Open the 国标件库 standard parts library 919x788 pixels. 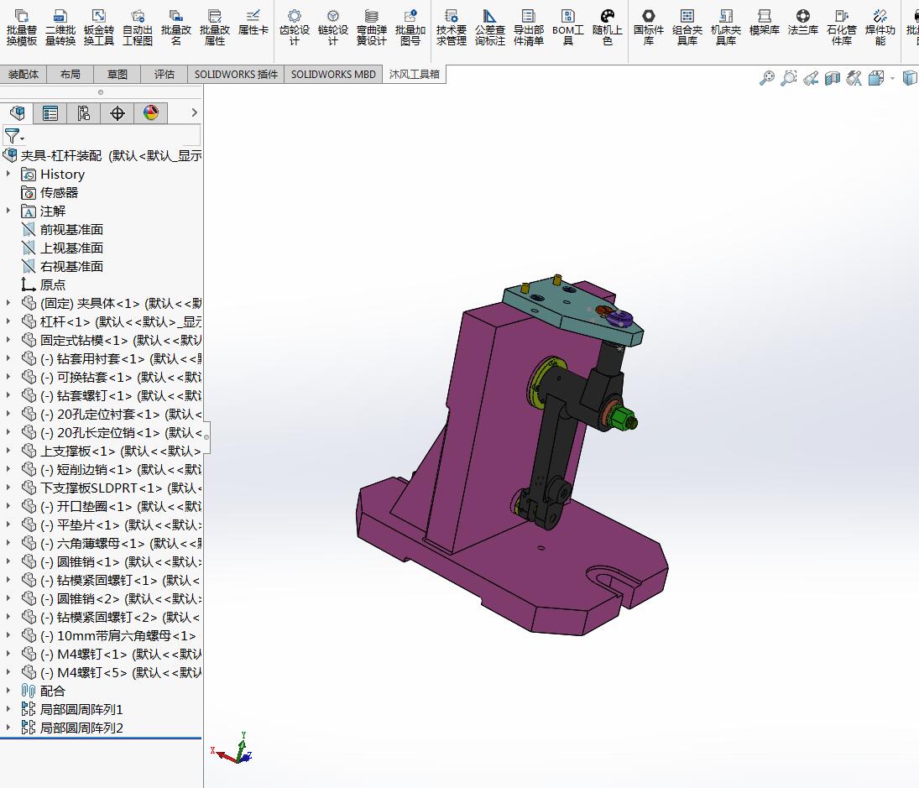point(648,25)
